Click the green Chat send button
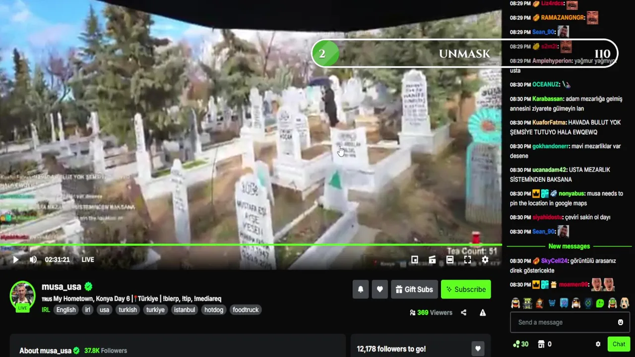 pos(619,344)
